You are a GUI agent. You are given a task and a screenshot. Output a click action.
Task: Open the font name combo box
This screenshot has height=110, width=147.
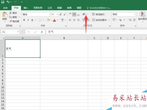click(36, 14)
